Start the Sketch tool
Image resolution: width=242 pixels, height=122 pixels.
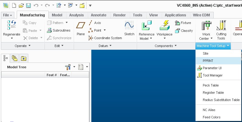pyautogui.click(x=129, y=28)
